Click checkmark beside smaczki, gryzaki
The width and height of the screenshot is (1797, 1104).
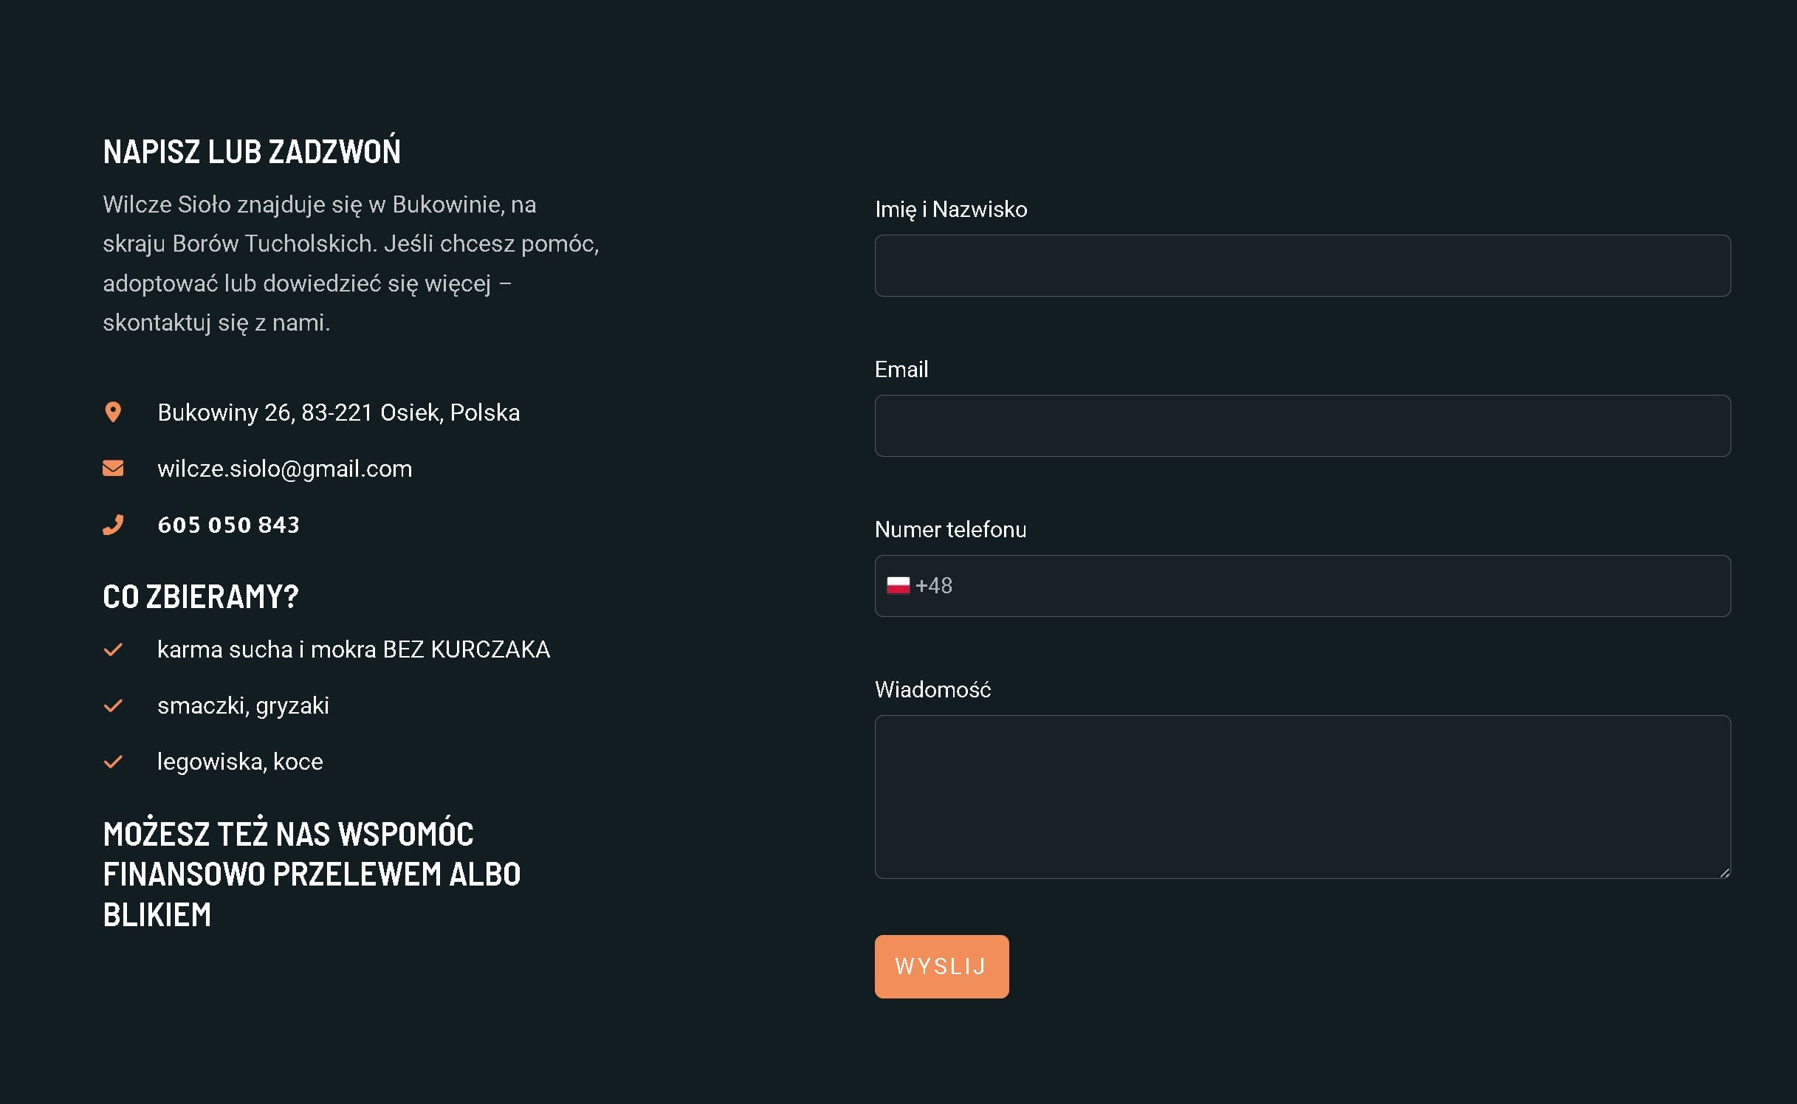pyautogui.click(x=113, y=706)
